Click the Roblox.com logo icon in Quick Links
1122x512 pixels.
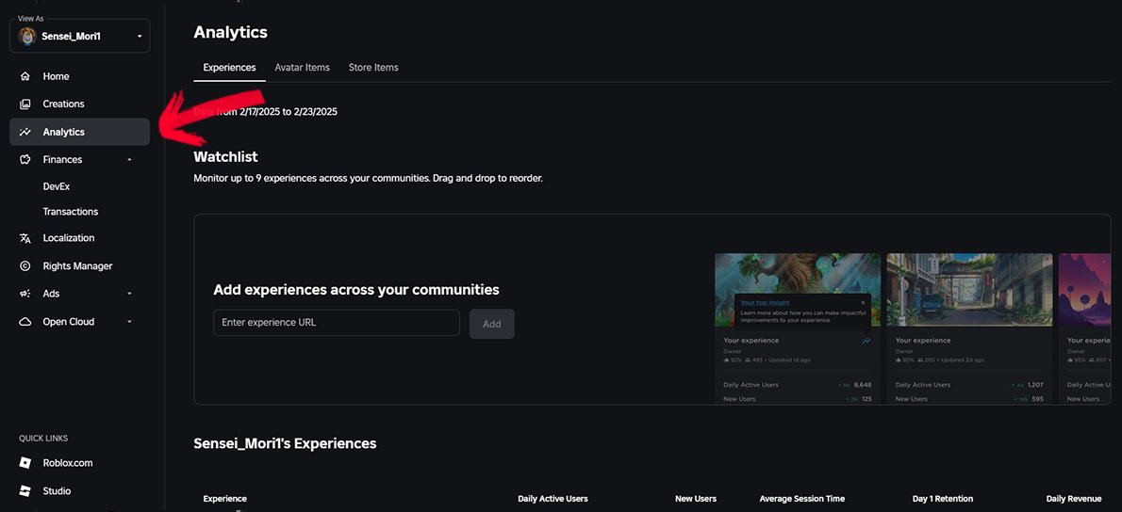[x=25, y=463]
